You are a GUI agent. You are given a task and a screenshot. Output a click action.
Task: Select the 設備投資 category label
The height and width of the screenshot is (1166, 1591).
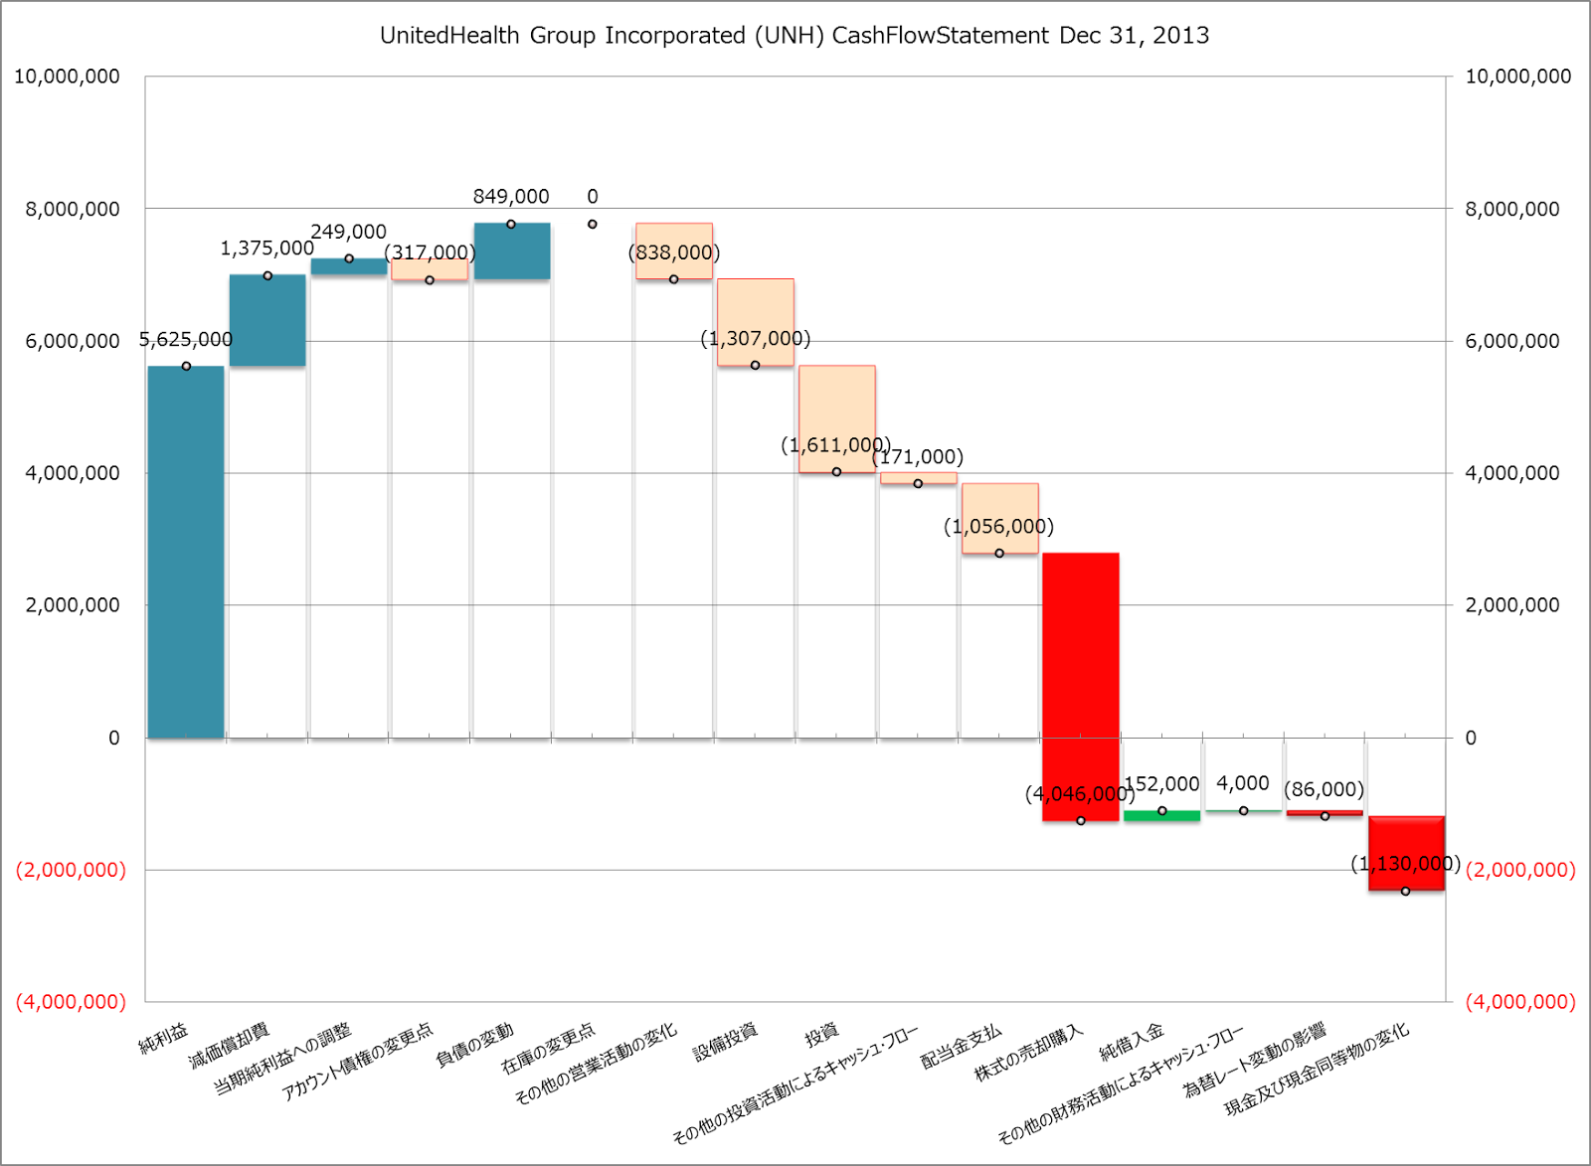726,1042
